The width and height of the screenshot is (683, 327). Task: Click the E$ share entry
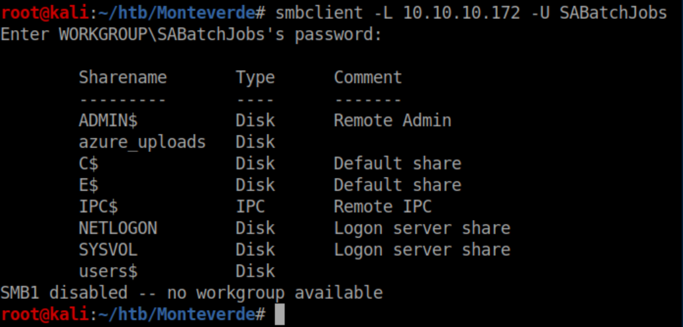(88, 185)
